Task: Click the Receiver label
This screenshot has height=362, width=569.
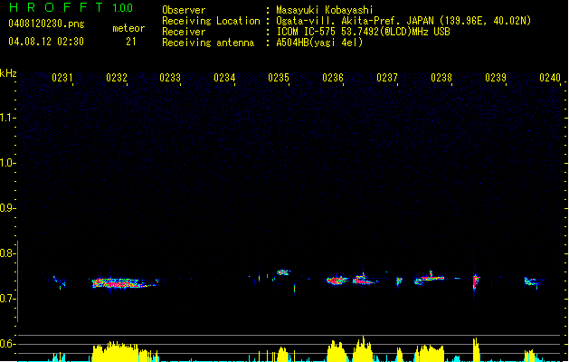Action: tap(184, 32)
